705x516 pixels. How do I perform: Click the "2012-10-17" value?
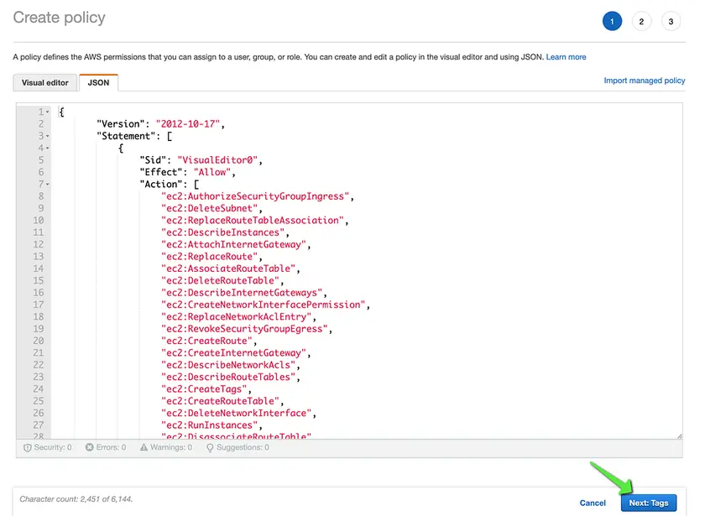[187, 124]
